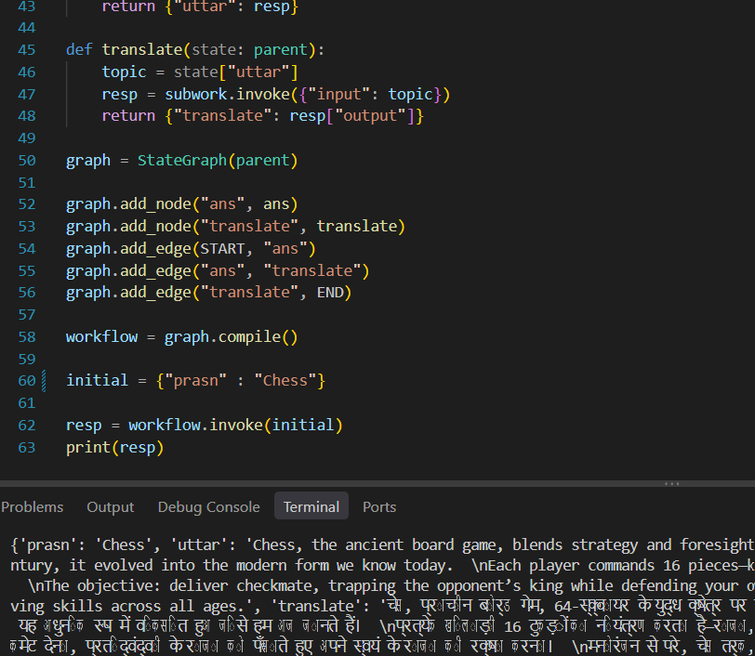This screenshot has width=755, height=656.
Task: Click line number 60 in gutter
Action: click(26, 381)
